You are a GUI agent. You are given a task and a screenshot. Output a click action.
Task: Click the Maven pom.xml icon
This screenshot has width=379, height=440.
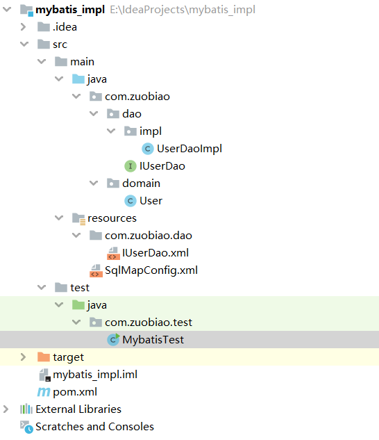[x=44, y=392]
